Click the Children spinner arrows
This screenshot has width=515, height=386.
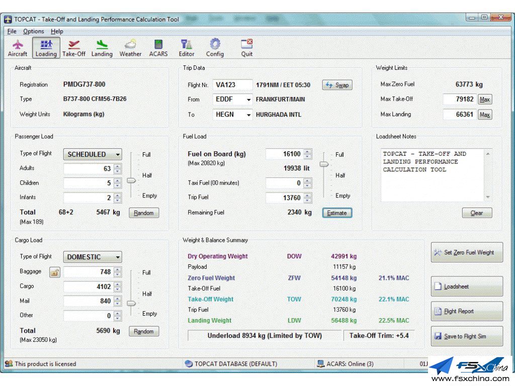[x=118, y=183]
